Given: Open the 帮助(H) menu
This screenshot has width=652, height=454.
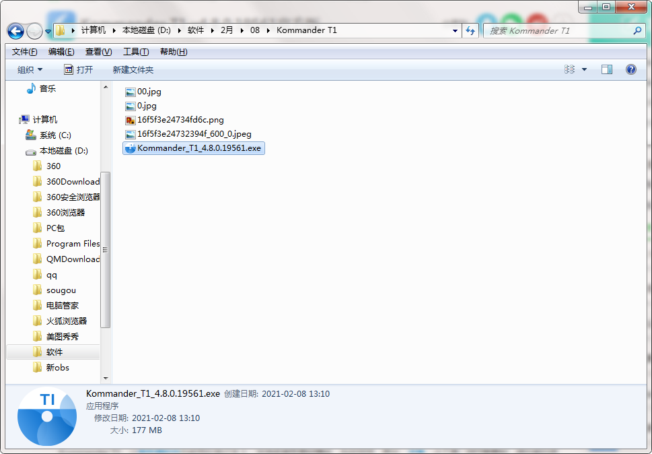Looking at the screenshot, I should point(174,52).
